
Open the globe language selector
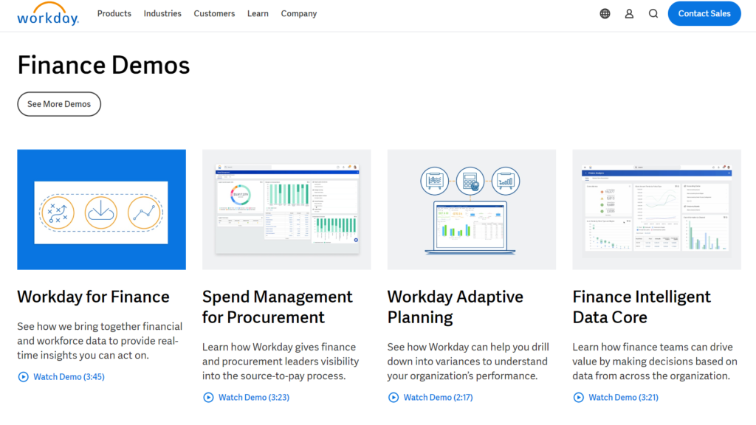(x=605, y=13)
